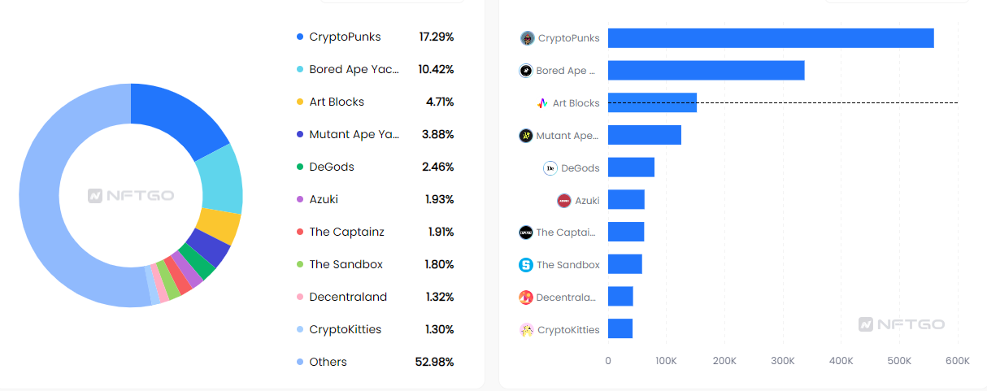Click the Bored Ape bar in chart

coord(706,71)
